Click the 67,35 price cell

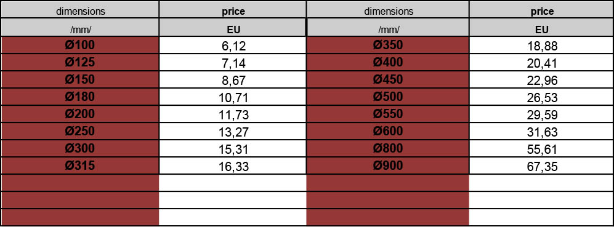pyautogui.click(x=541, y=165)
